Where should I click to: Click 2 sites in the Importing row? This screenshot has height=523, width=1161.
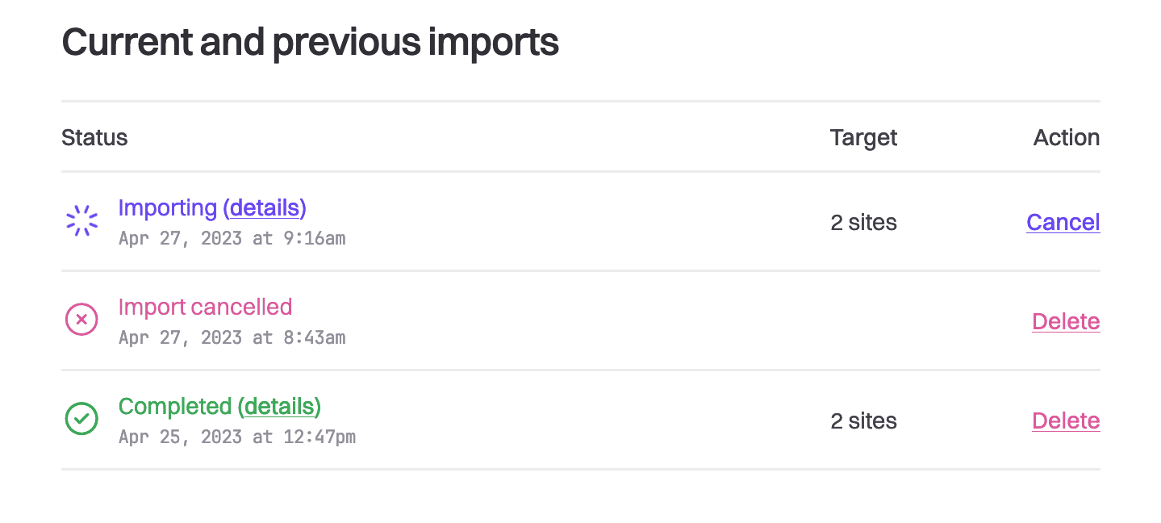pyautogui.click(x=863, y=222)
